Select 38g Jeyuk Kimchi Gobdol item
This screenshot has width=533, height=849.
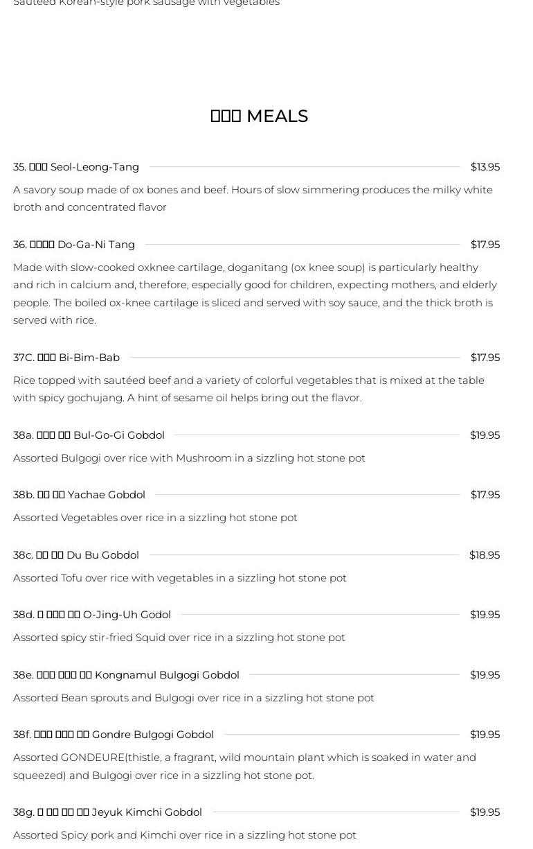[107, 812]
